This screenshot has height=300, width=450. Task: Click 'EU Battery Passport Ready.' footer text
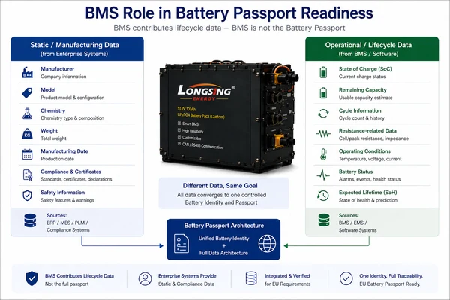click(x=390, y=284)
